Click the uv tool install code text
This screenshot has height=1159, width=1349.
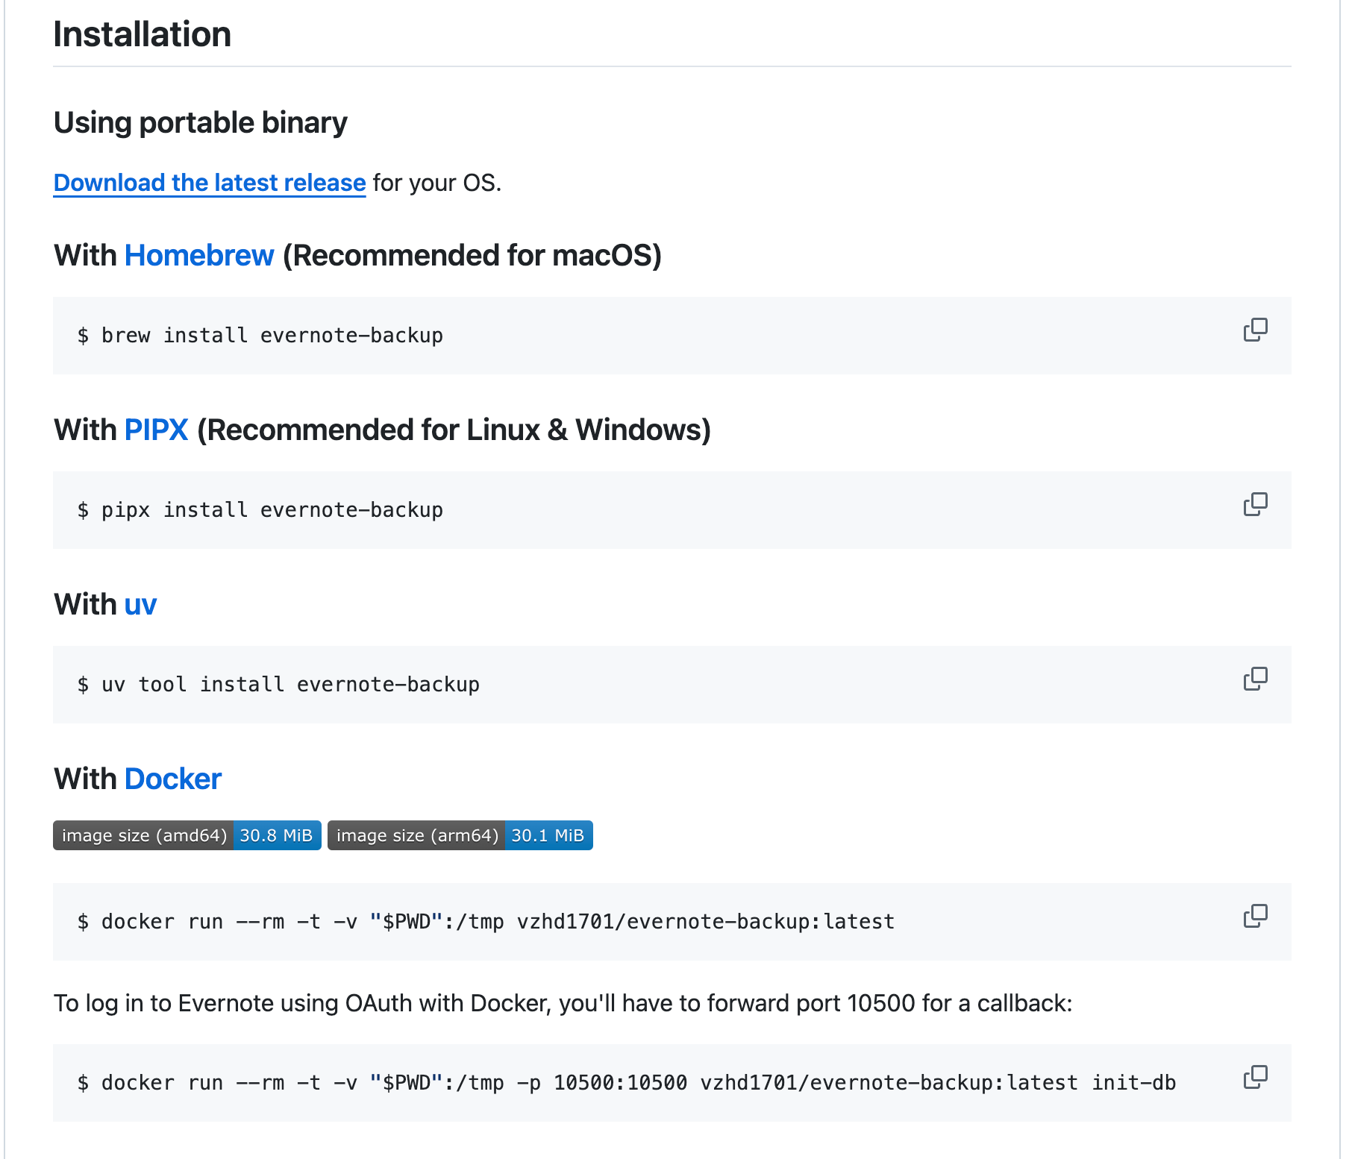click(278, 685)
